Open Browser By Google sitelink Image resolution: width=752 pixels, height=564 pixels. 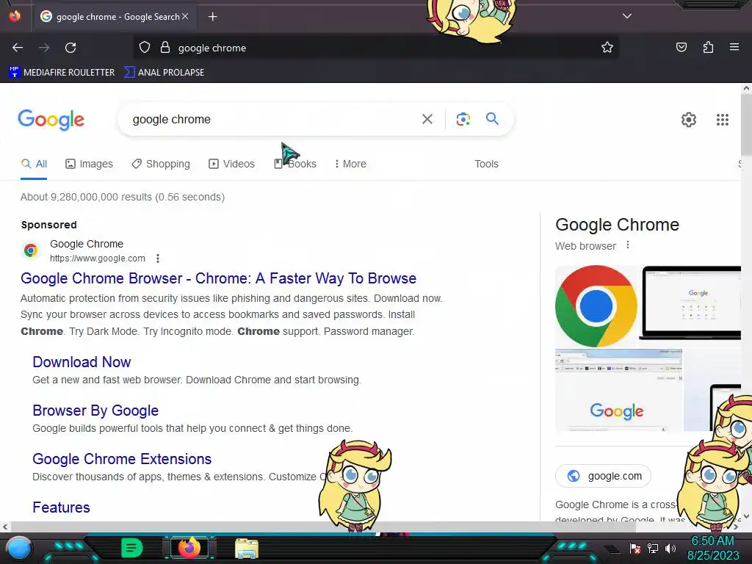click(x=95, y=411)
